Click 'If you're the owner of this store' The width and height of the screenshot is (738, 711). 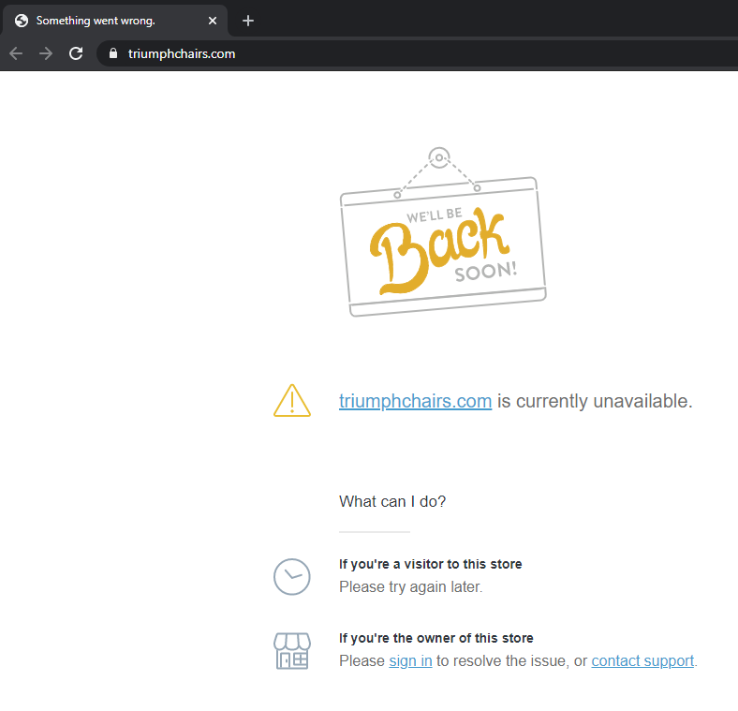[x=435, y=638]
